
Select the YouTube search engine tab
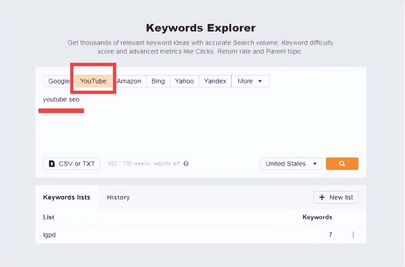(93, 81)
